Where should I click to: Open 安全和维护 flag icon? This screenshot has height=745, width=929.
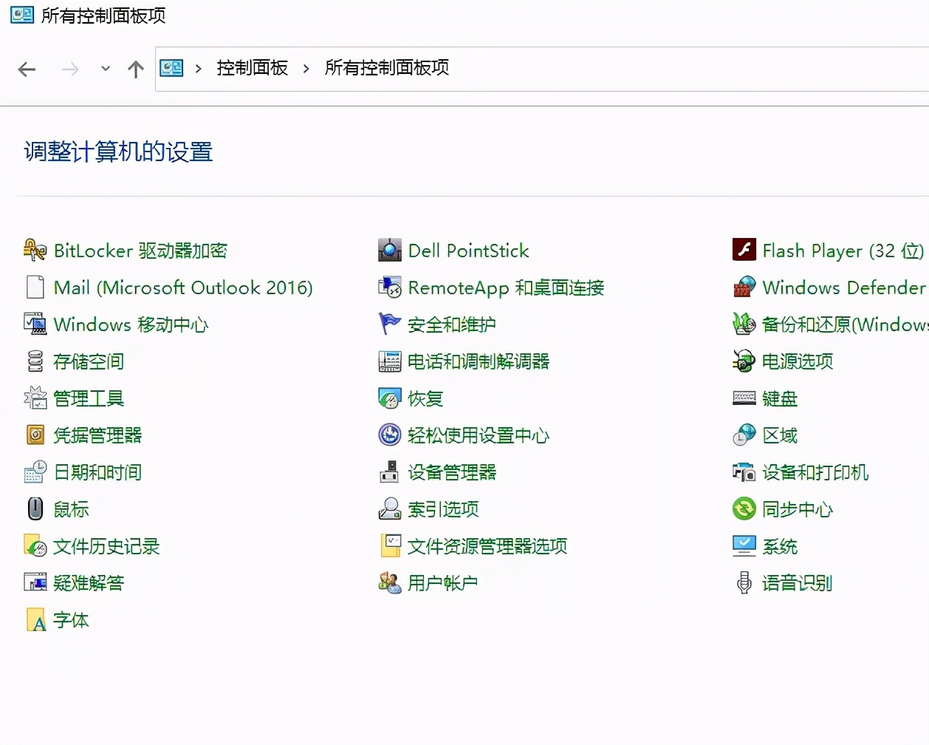452,324
